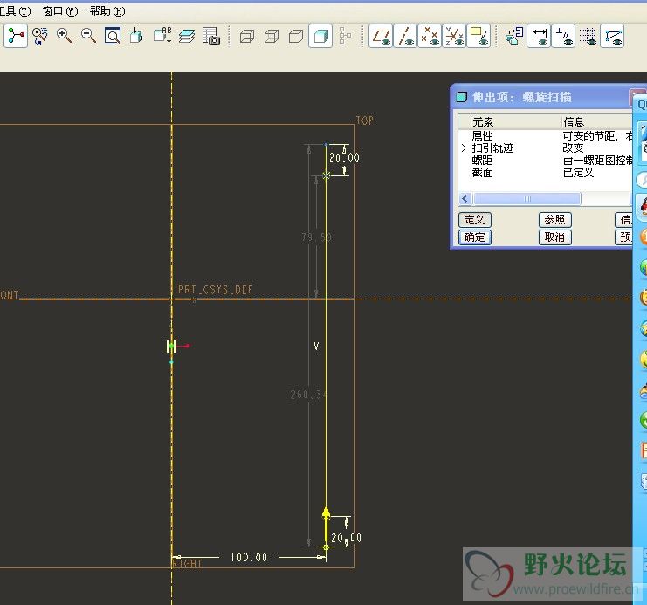Open the layers icon in toolbar

pos(187,36)
